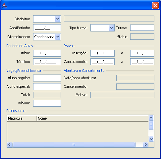Select the Mínimo field
Screen dimensions: 161x159
[x=47, y=103]
